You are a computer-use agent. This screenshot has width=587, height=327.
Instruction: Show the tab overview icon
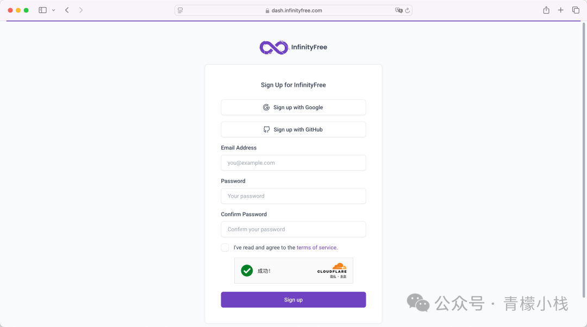point(576,10)
